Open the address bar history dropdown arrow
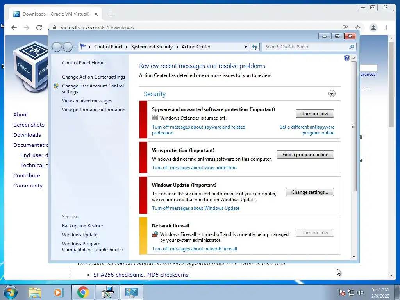The height and width of the screenshot is (300, 400). point(246,47)
